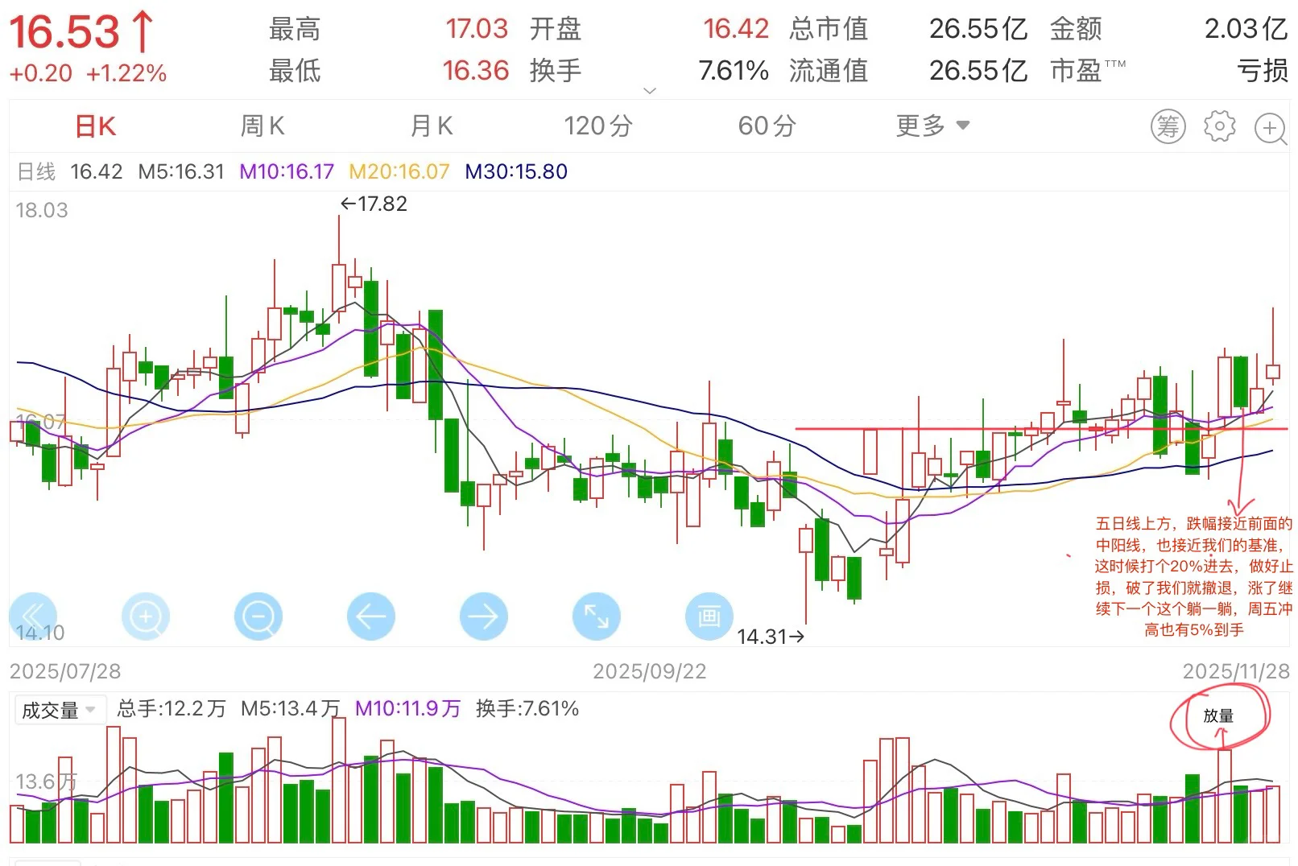Expand the 换手 chevron below the header
Image resolution: width=1298 pixels, height=866 pixels.
(x=649, y=91)
